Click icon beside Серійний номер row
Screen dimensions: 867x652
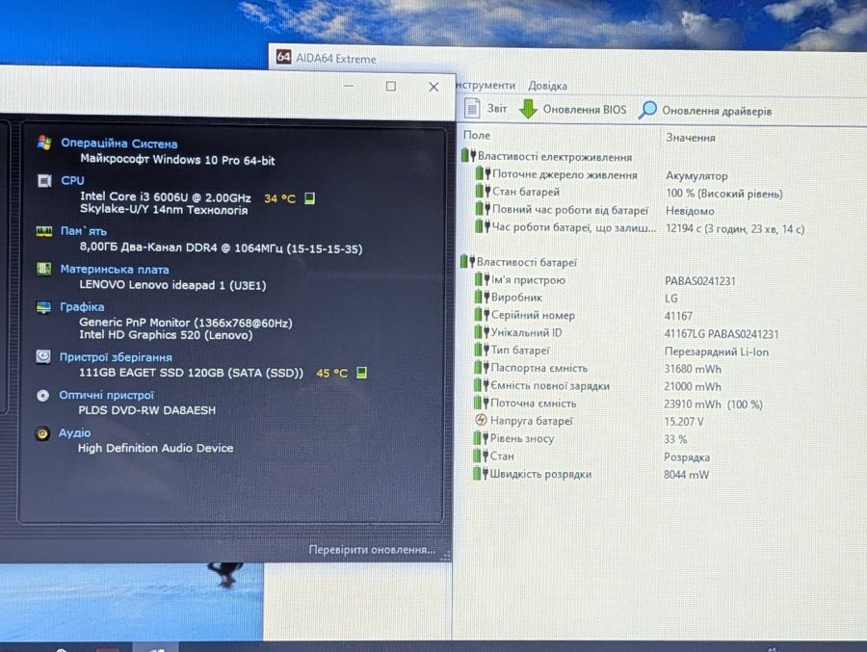tap(482, 315)
